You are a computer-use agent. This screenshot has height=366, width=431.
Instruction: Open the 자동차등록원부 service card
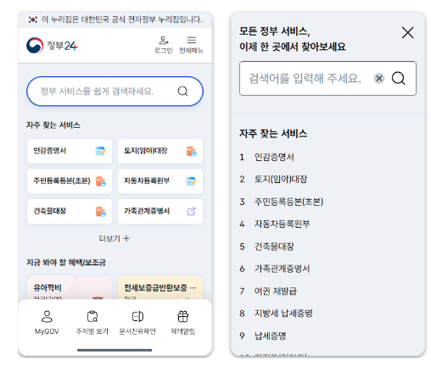point(160,181)
